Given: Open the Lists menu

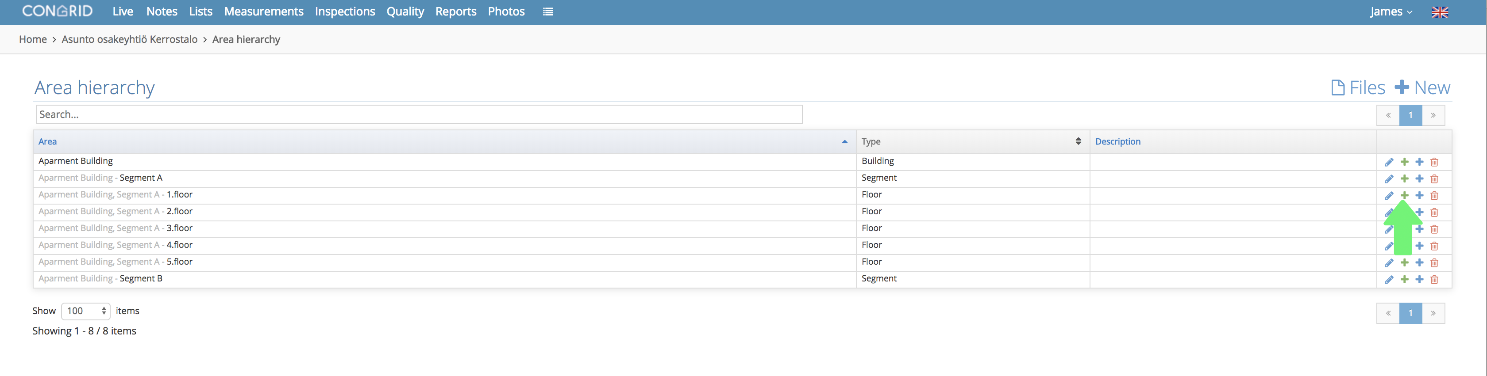Looking at the screenshot, I should point(201,11).
